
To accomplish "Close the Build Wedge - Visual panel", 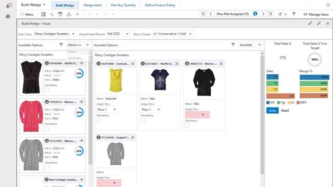I will click(328, 23).
